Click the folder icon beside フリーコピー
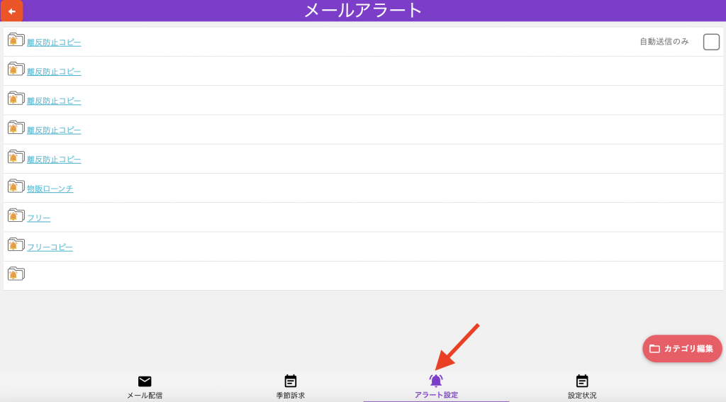This screenshot has width=726, height=402. 16,245
